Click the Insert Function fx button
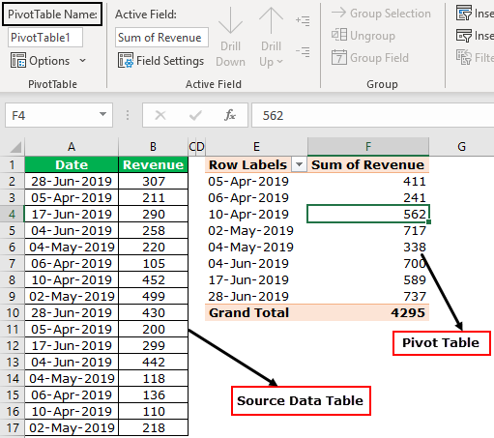494x438 pixels. (x=230, y=115)
